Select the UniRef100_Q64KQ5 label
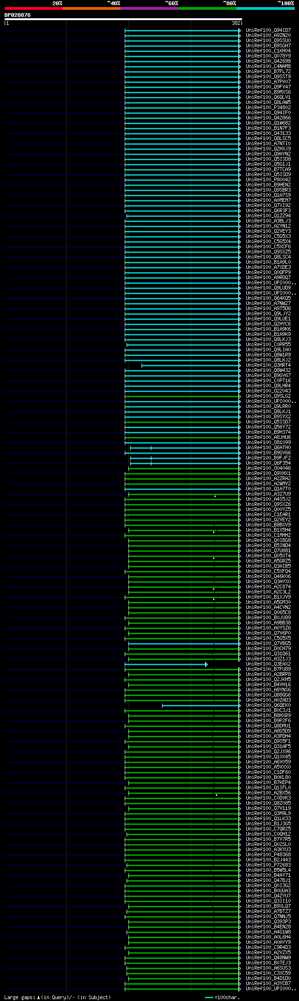 (x=268, y=298)
